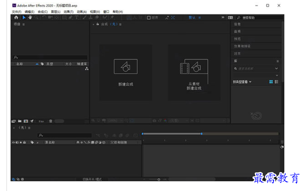Open the 编辑(E) menu
The image size is (303, 191).
point(30,12)
